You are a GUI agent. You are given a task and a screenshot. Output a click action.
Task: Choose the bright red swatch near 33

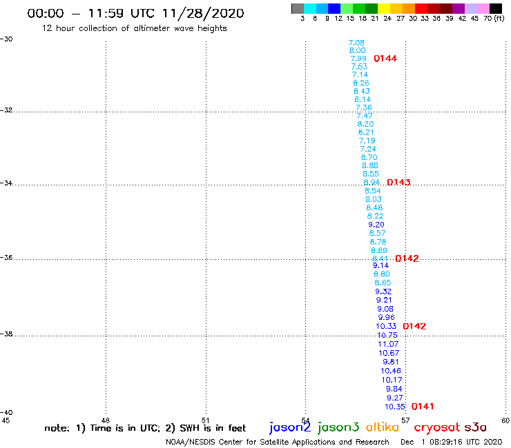421,8
